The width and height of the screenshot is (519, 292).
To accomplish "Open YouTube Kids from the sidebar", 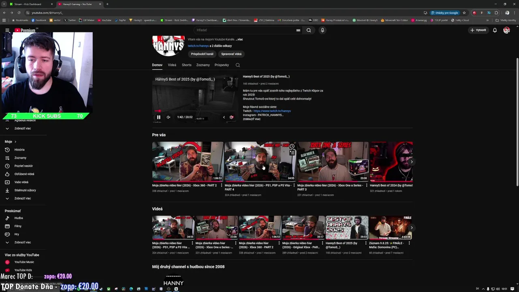I will point(23,270).
